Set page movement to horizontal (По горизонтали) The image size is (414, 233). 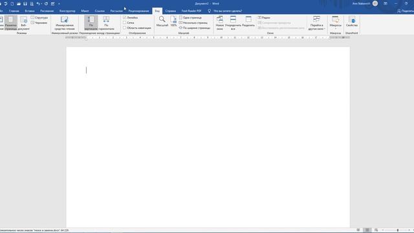(x=106, y=23)
